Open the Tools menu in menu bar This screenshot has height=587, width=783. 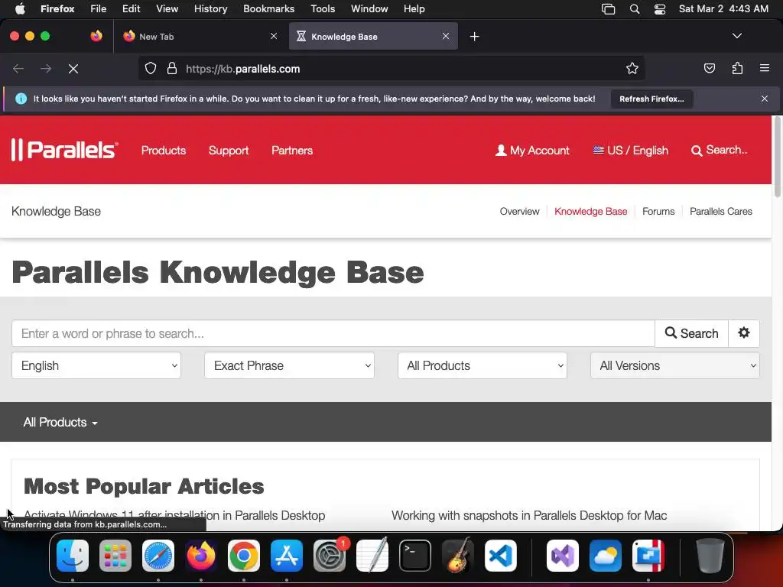[x=323, y=9]
